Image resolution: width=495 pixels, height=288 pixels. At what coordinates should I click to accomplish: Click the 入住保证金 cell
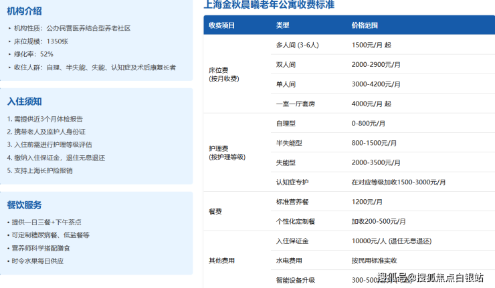(x=292, y=241)
